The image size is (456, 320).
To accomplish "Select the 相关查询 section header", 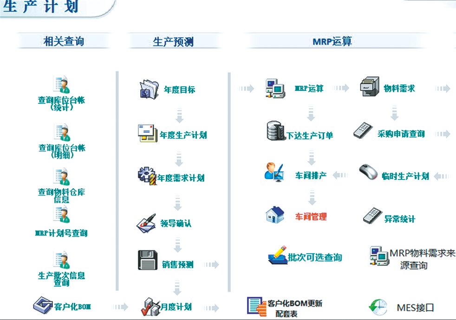I will coord(64,41).
